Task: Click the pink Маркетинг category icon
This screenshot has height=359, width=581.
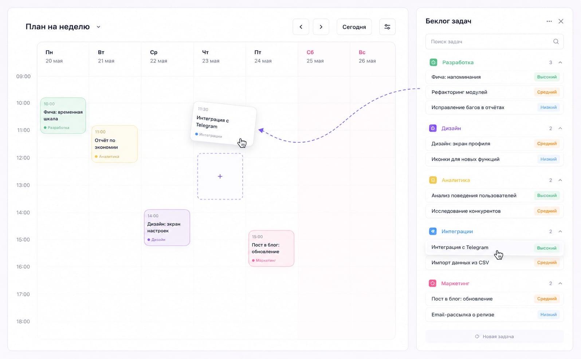Action: (x=433, y=283)
